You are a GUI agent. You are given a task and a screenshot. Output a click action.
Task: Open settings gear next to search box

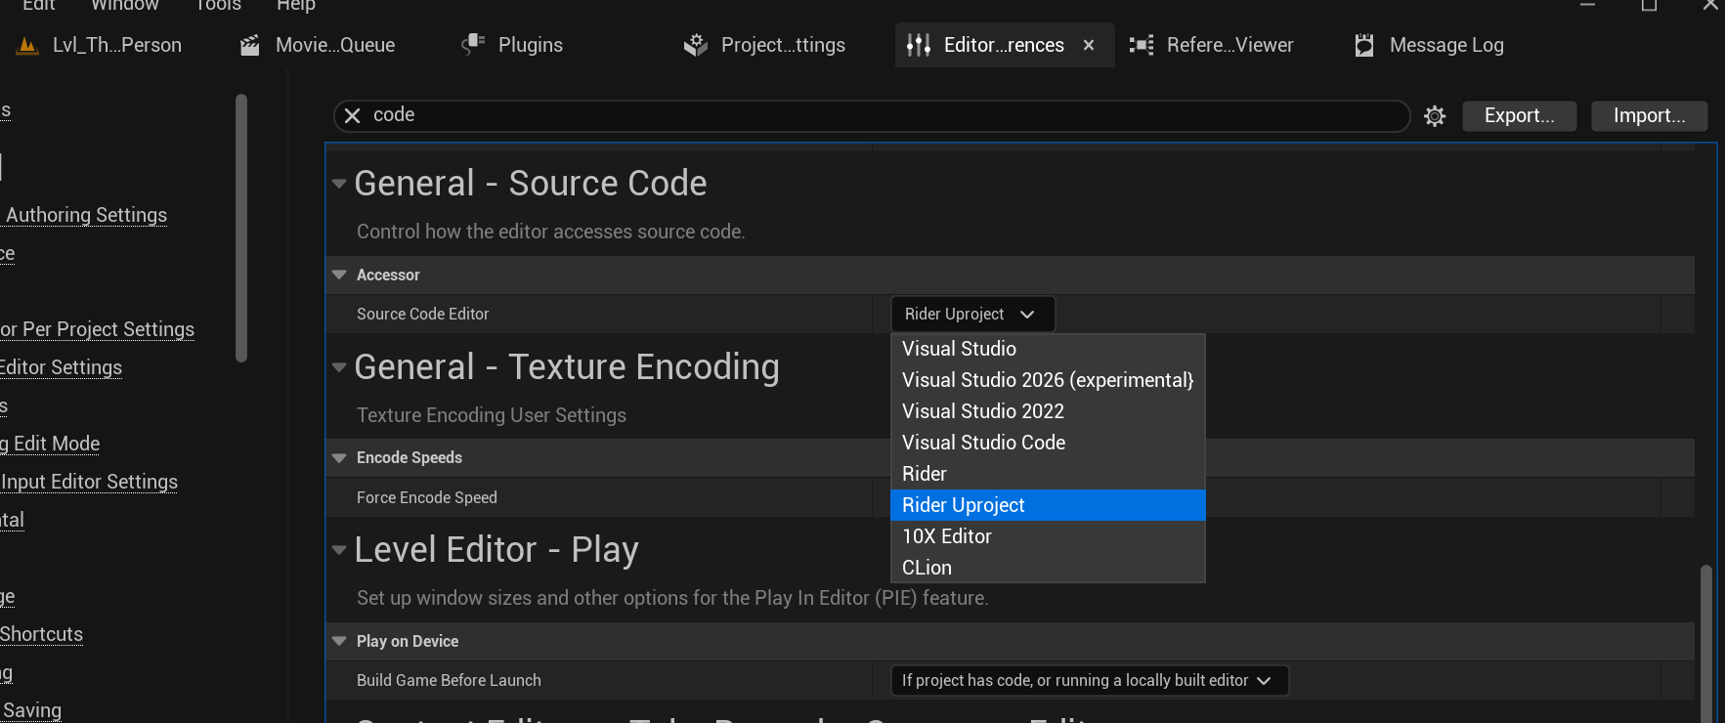[x=1435, y=116]
